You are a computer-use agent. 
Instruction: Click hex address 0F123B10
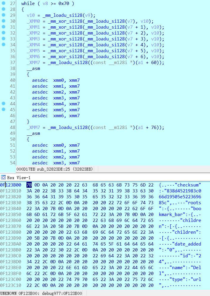11,191
